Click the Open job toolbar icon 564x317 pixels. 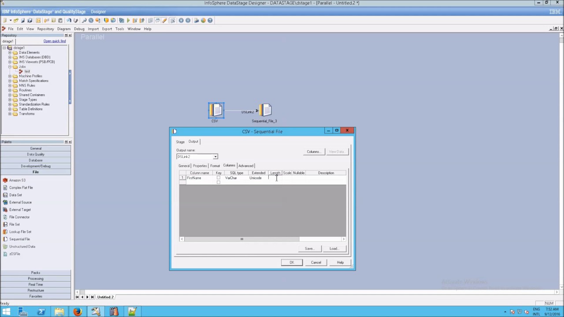16,20
